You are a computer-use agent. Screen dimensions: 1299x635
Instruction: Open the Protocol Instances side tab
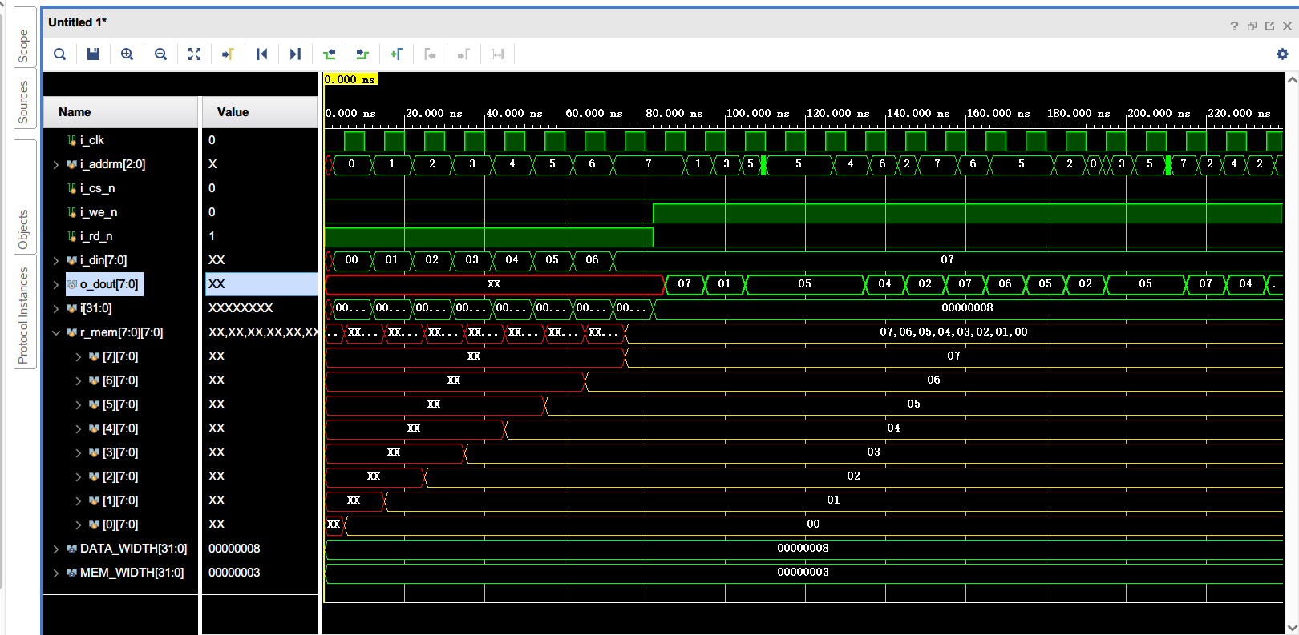coord(23,315)
